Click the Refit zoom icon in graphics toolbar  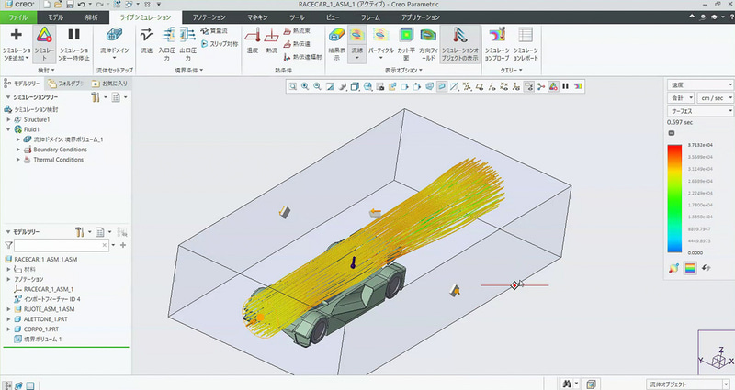coord(292,86)
